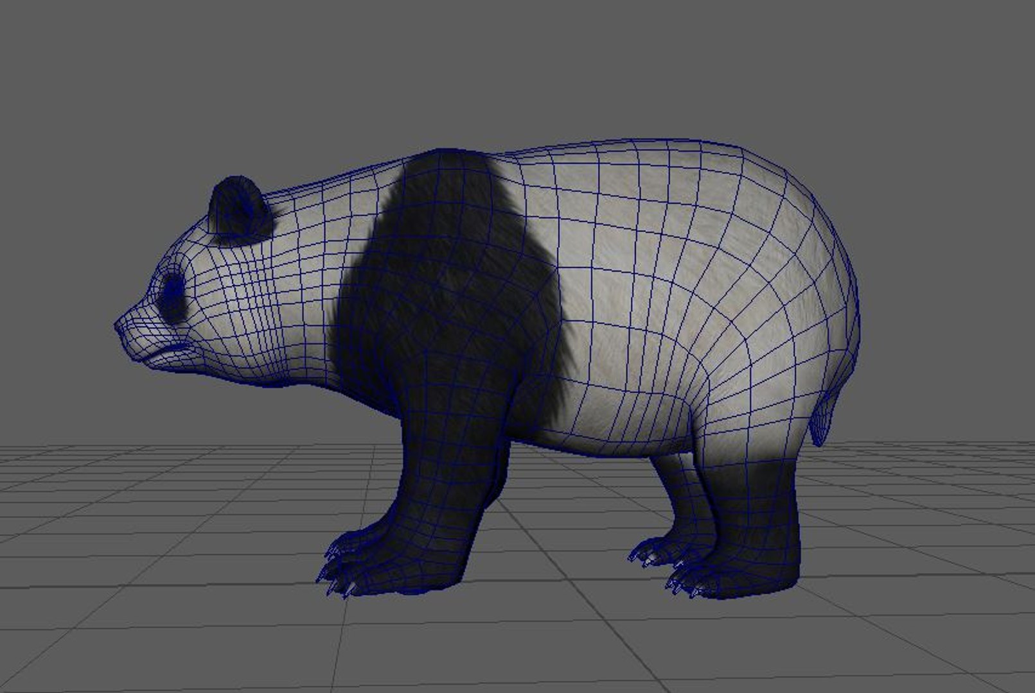Screen dimensions: 1035x693
Task: Click the front paw claws
Action: coord(337,568)
